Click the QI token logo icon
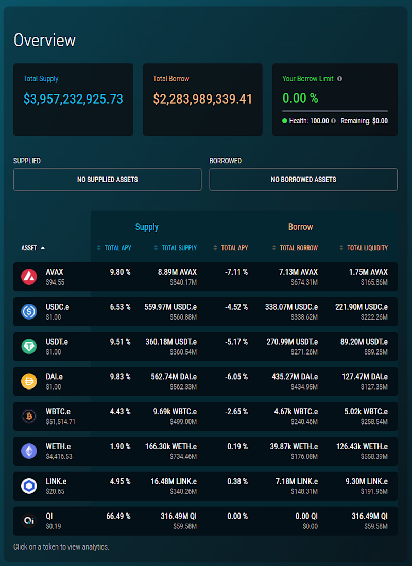The height and width of the screenshot is (566, 412). (x=29, y=521)
